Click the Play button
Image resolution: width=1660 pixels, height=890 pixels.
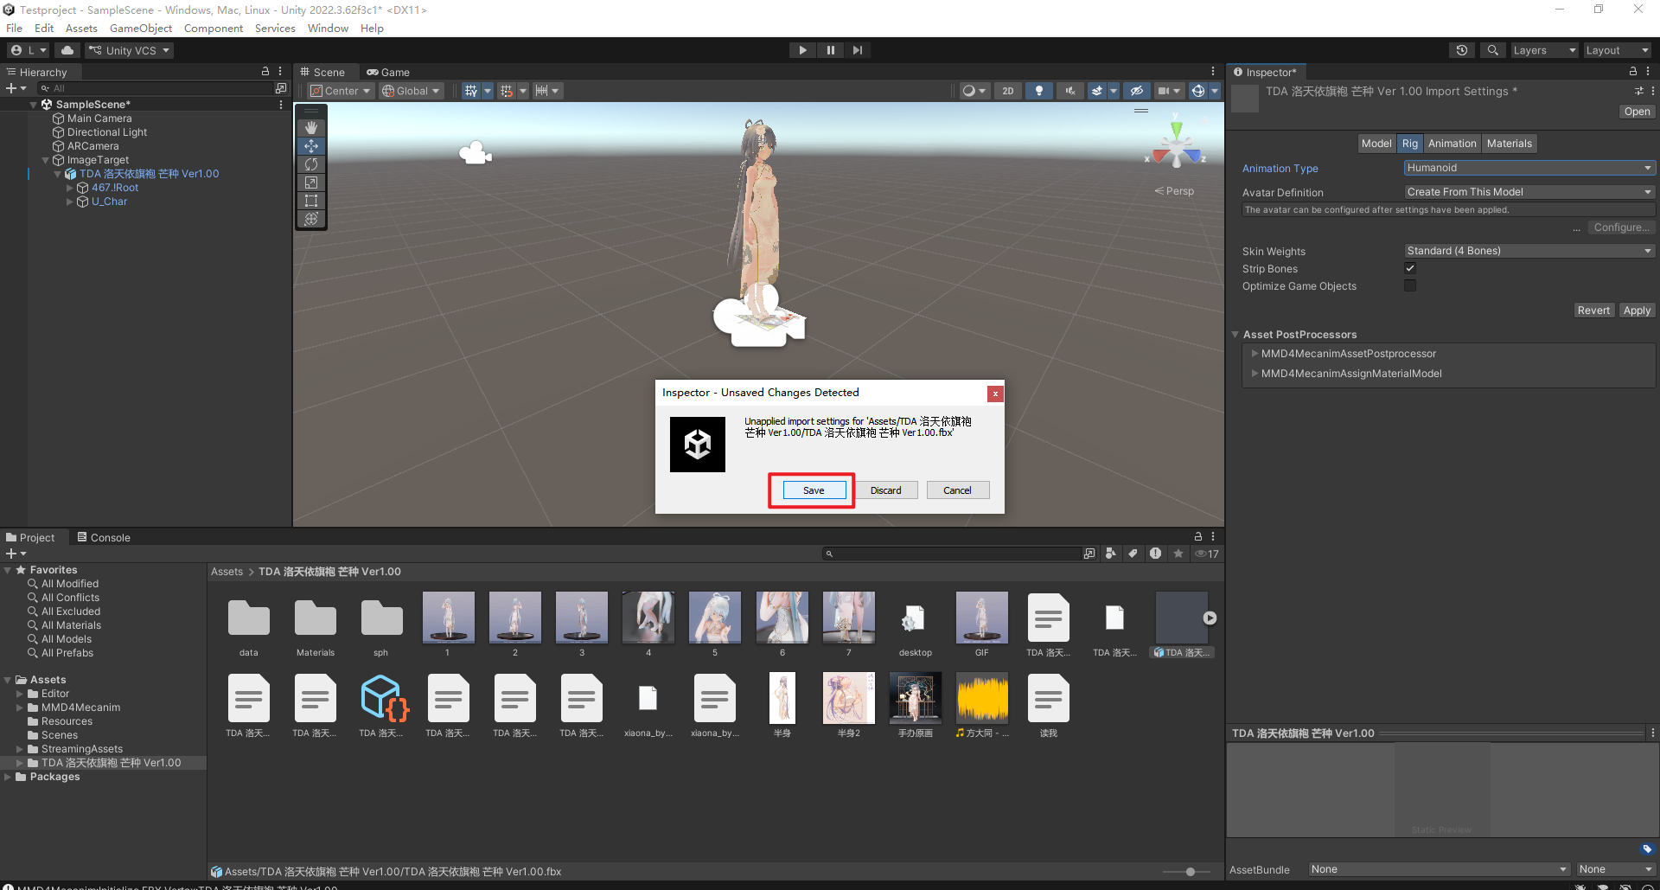point(802,50)
